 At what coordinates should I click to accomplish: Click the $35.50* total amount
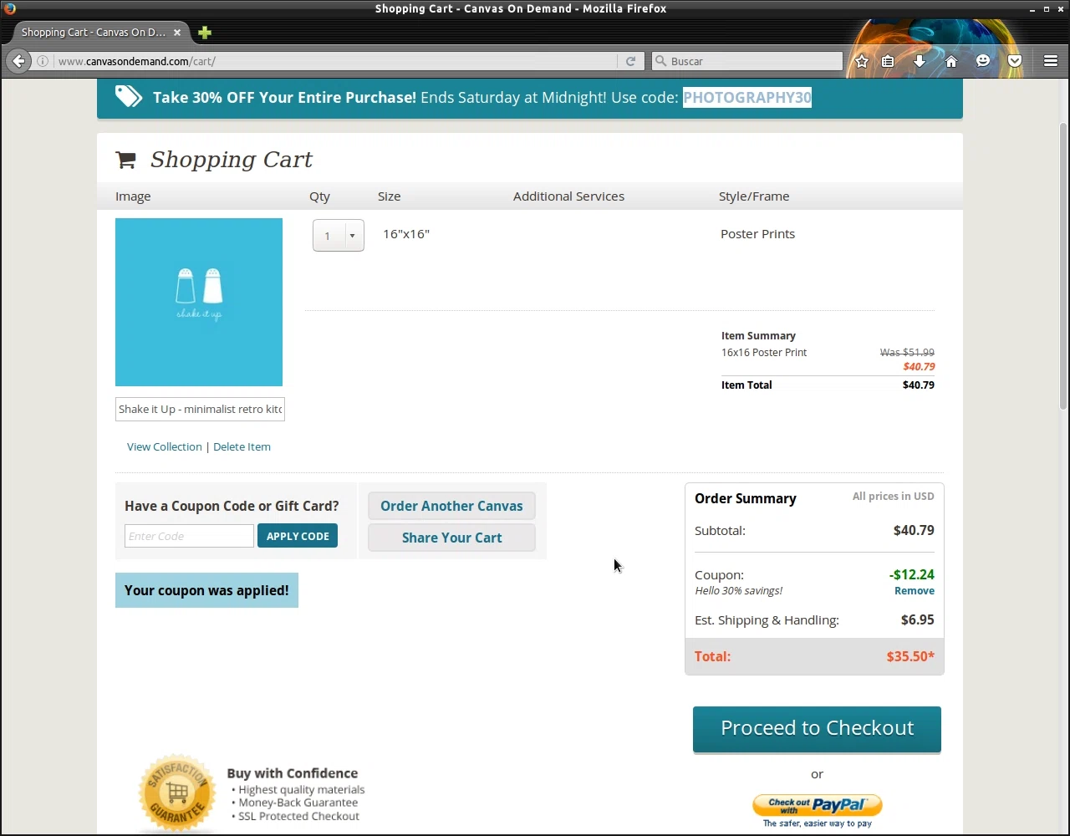(910, 656)
